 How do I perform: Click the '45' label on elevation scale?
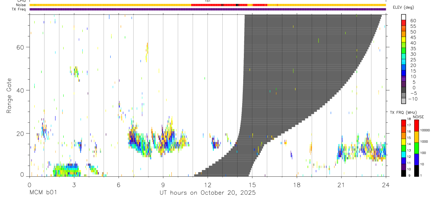[x=413, y=37]
